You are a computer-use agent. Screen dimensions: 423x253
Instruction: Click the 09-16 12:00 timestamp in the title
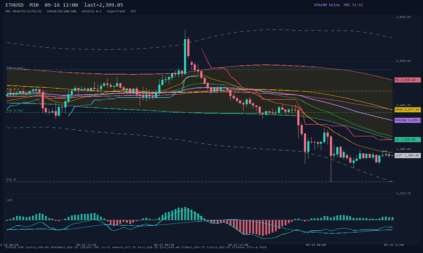coord(61,5)
